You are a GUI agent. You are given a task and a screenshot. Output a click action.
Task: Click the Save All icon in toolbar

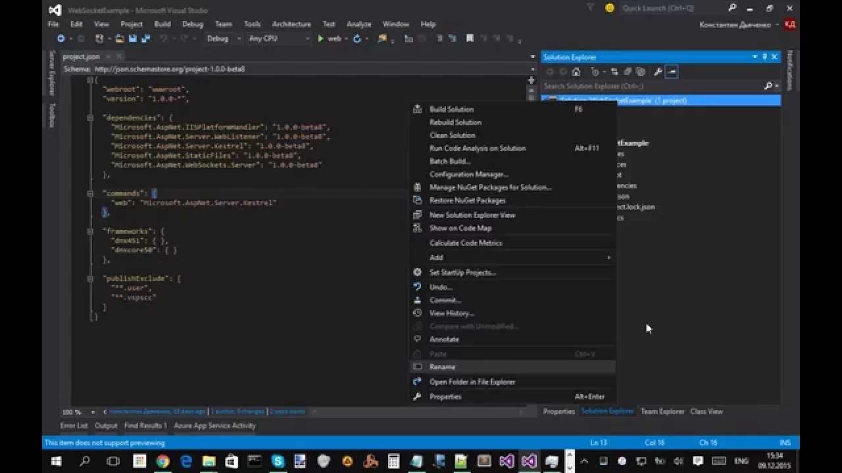(x=144, y=39)
